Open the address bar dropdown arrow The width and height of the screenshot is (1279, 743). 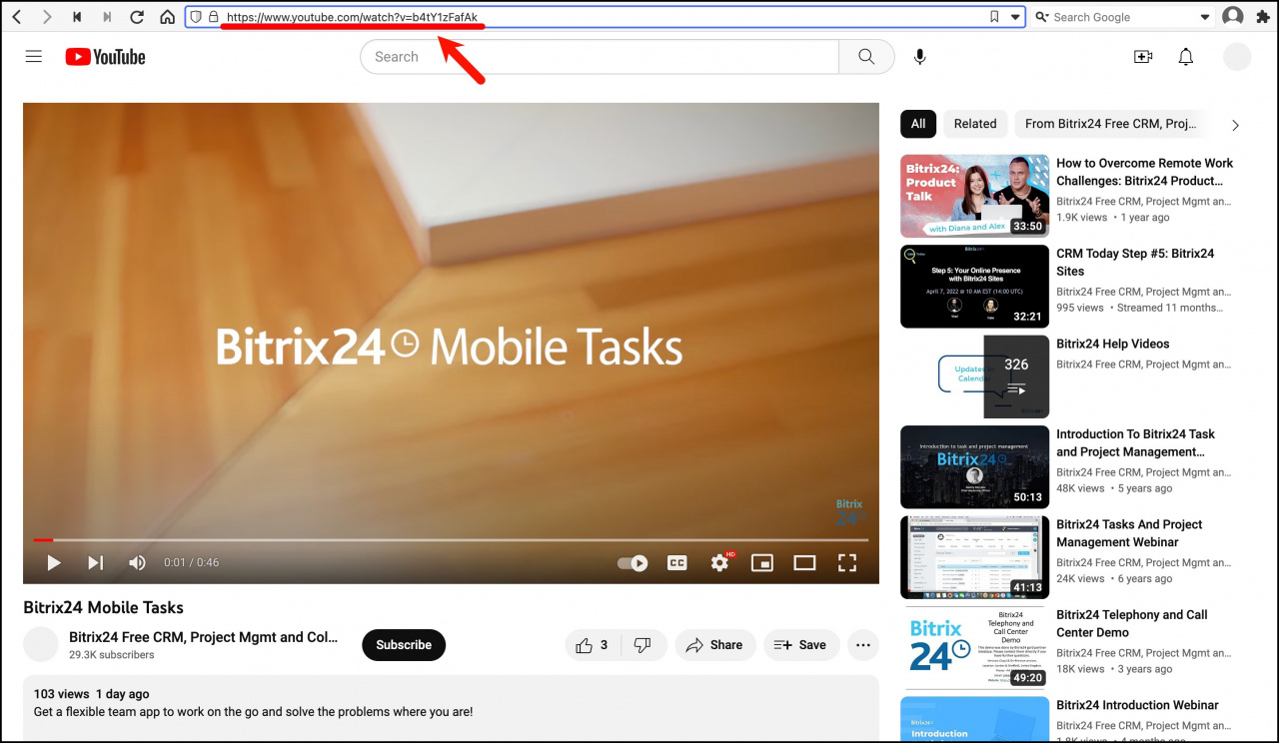pyautogui.click(x=1015, y=17)
